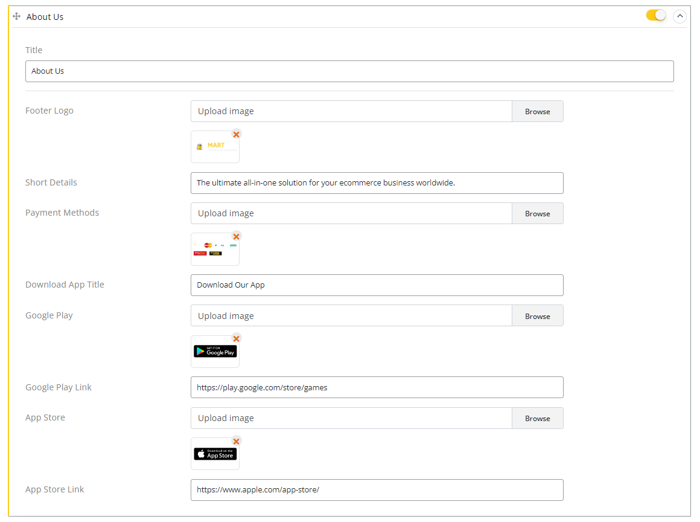This screenshot has width=700, height=522.
Task: Click the Google Play Link field
Action: [x=377, y=387]
